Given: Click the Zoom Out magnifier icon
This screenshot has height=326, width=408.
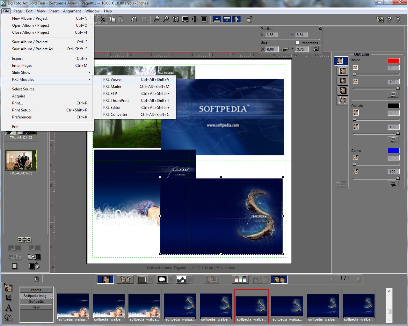Looking at the screenshot, I should 157,19.
